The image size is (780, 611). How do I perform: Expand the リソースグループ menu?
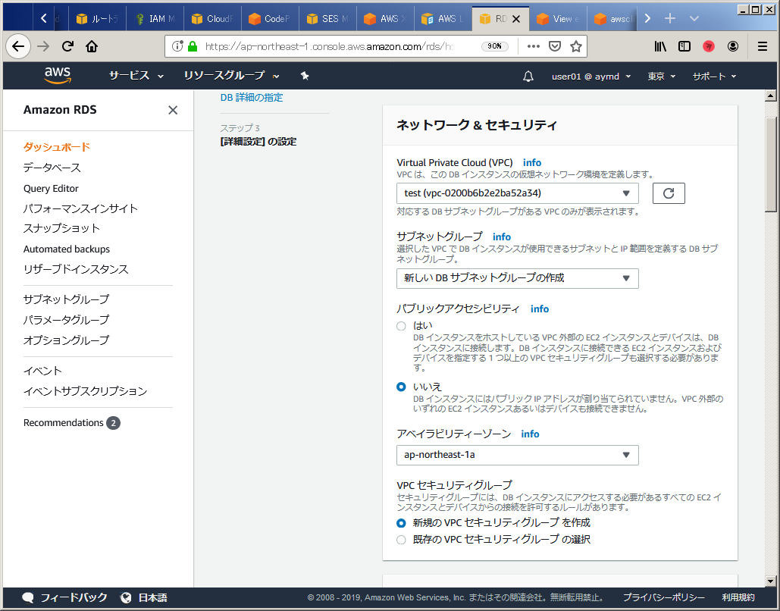click(x=231, y=76)
